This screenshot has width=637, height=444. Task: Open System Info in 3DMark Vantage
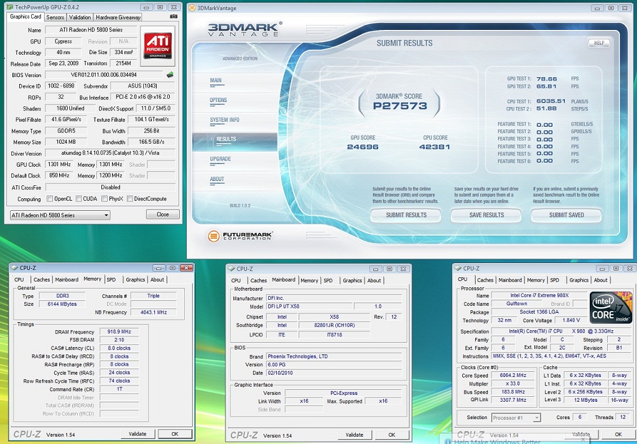[x=225, y=120]
